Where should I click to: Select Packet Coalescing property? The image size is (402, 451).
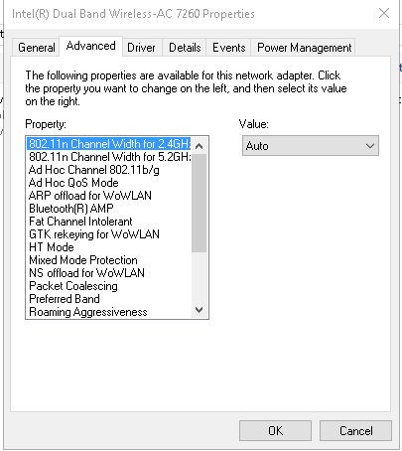click(x=109, y=286)
